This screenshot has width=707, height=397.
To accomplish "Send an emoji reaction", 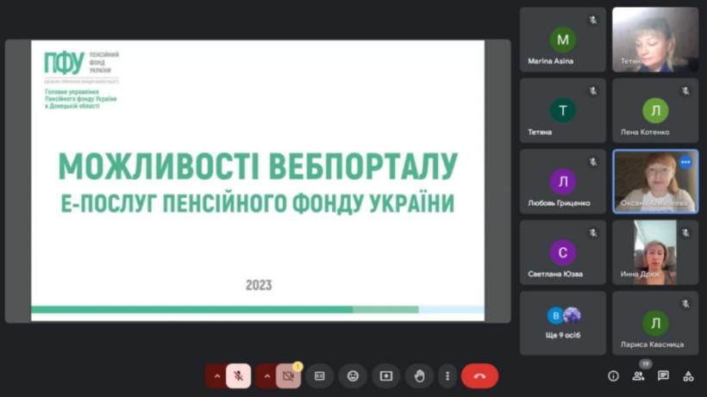I will (x=353, y=375).
